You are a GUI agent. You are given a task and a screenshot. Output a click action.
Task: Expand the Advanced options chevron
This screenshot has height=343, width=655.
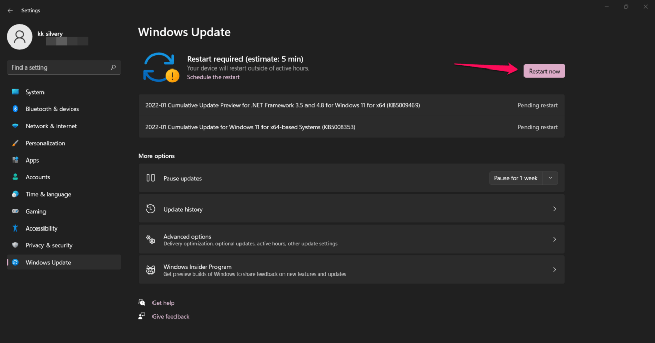[x=554, y=239]
